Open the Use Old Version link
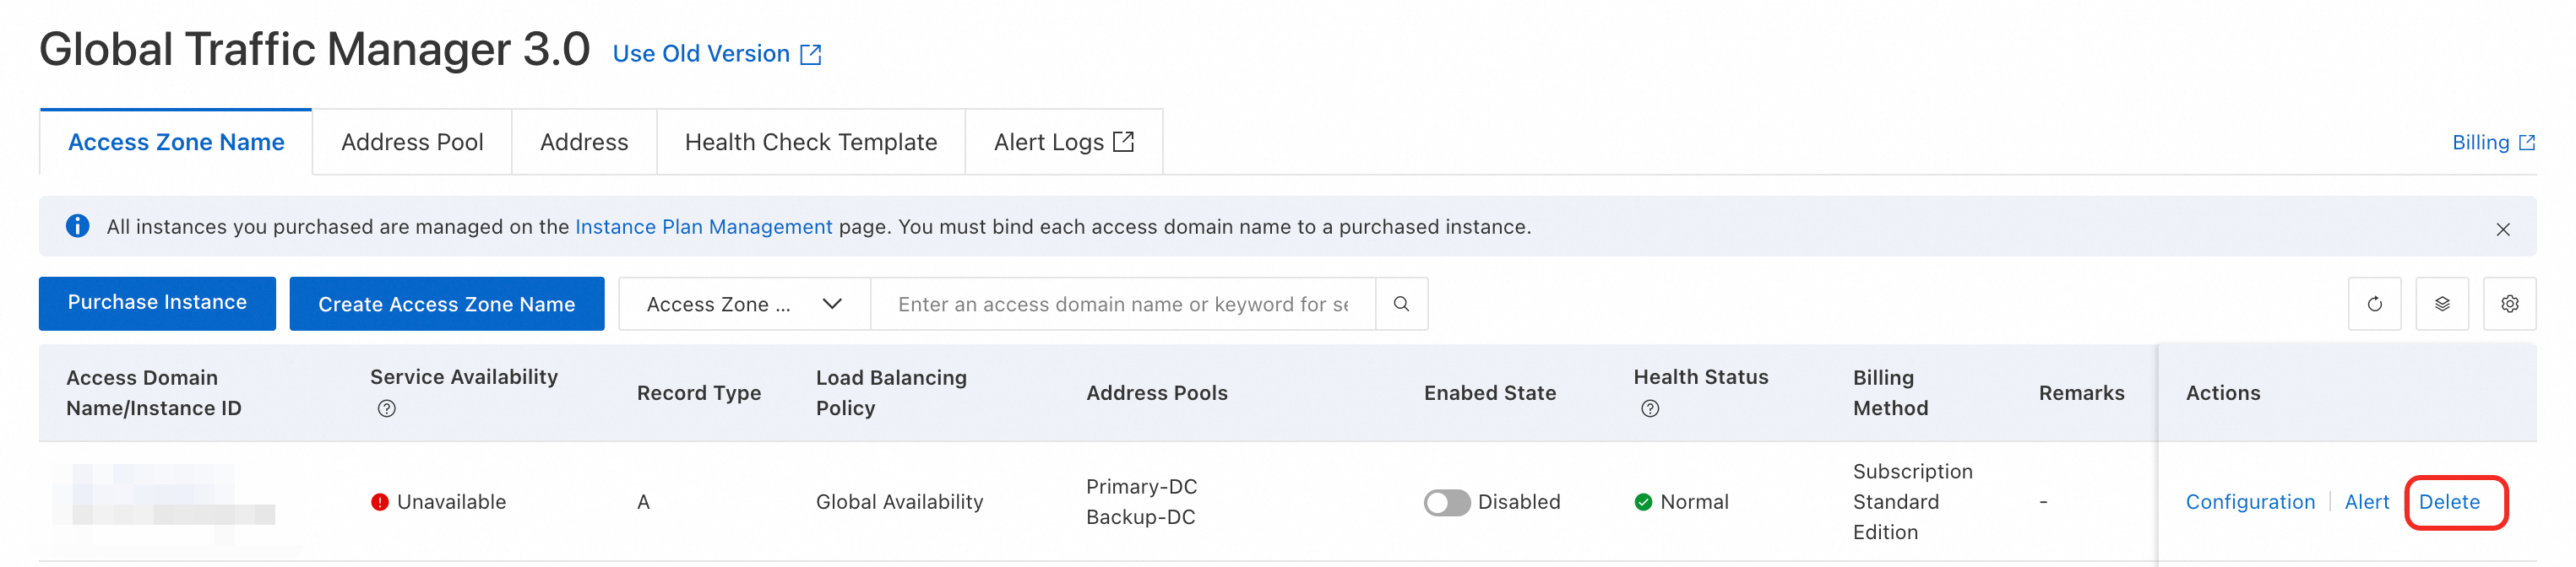This screenshot has width=2576, height=567. click(716, 54)
